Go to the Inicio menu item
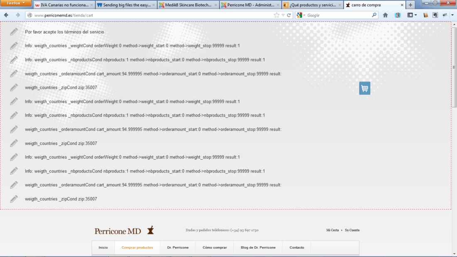This screenshot has height=257, width=457. coord(103,247)
